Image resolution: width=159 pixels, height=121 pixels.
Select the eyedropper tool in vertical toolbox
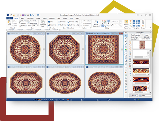[126, 38]
